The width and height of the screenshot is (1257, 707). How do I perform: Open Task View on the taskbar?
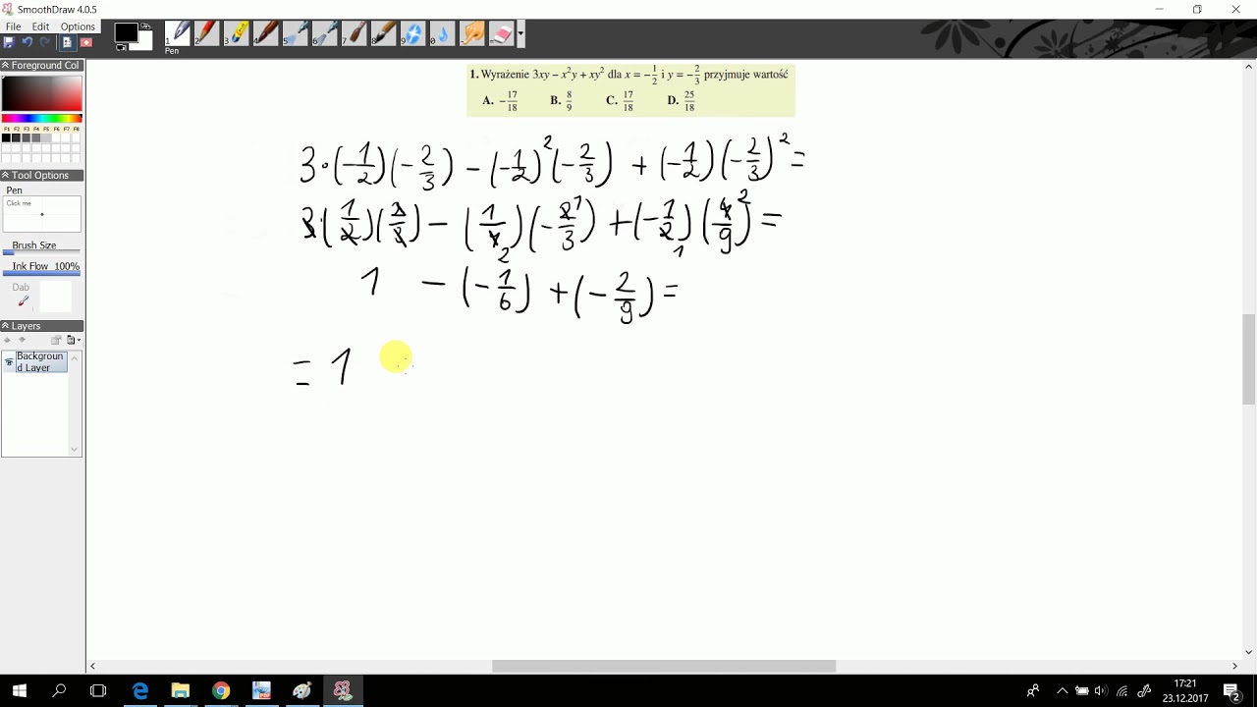point(98,690)
